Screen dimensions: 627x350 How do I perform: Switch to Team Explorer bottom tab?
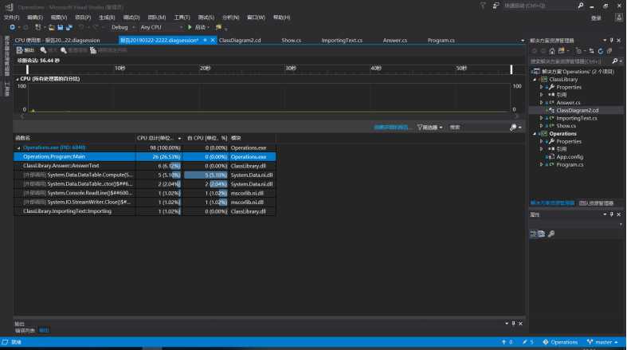(596, 203)
